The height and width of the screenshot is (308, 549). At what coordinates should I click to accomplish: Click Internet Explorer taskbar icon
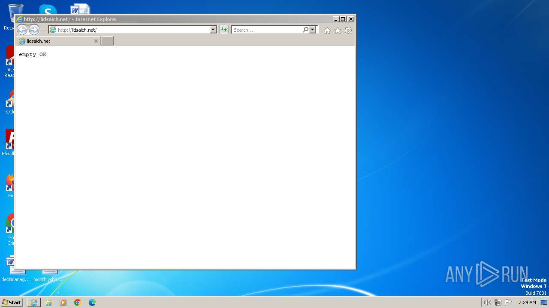[34, 302]
